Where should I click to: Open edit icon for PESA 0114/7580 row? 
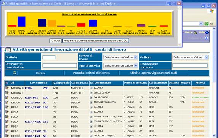[x=7, y=107]
